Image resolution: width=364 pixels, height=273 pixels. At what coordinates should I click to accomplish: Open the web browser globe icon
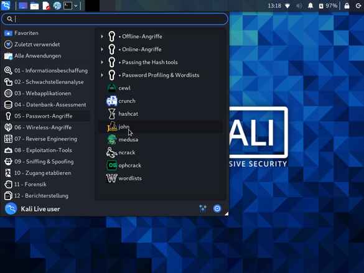click(x=57, y=6)
